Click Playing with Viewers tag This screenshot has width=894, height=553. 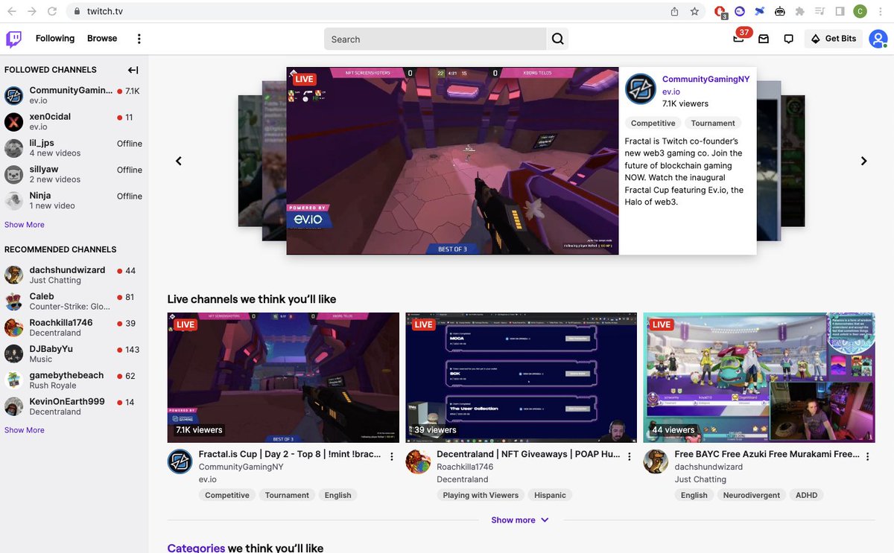[x=481, y=495]
